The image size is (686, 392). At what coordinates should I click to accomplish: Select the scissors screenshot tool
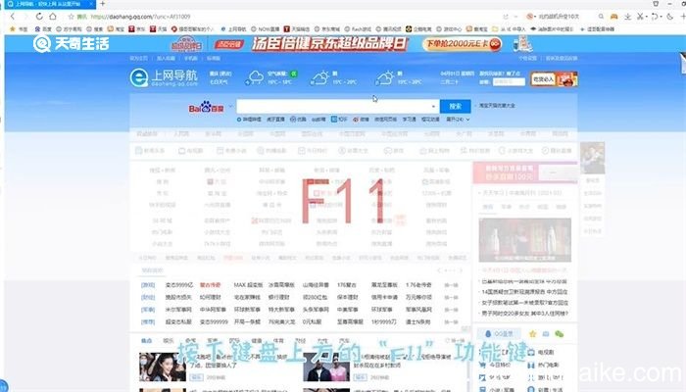[x=640, y=17]
